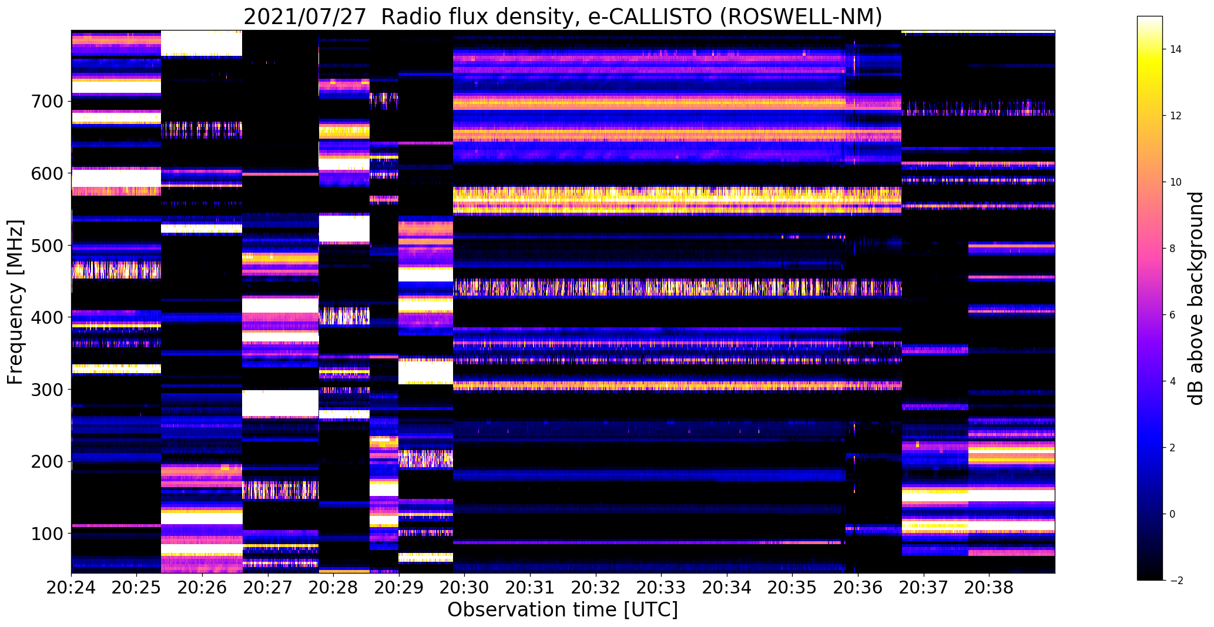
Task: Select the 20:31 time tick label
Action: tap(530, 588)
